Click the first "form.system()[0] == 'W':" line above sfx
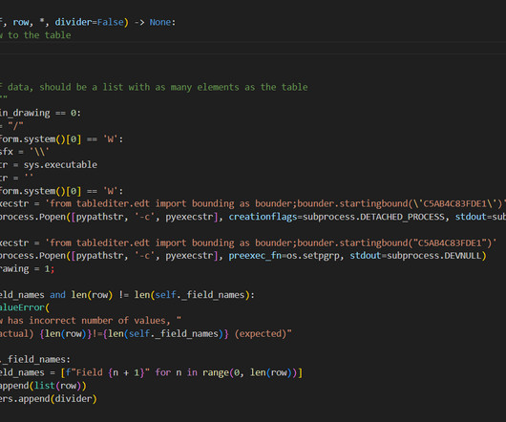Viewport: 506px width, 422px height. click(x=61, y=139)
